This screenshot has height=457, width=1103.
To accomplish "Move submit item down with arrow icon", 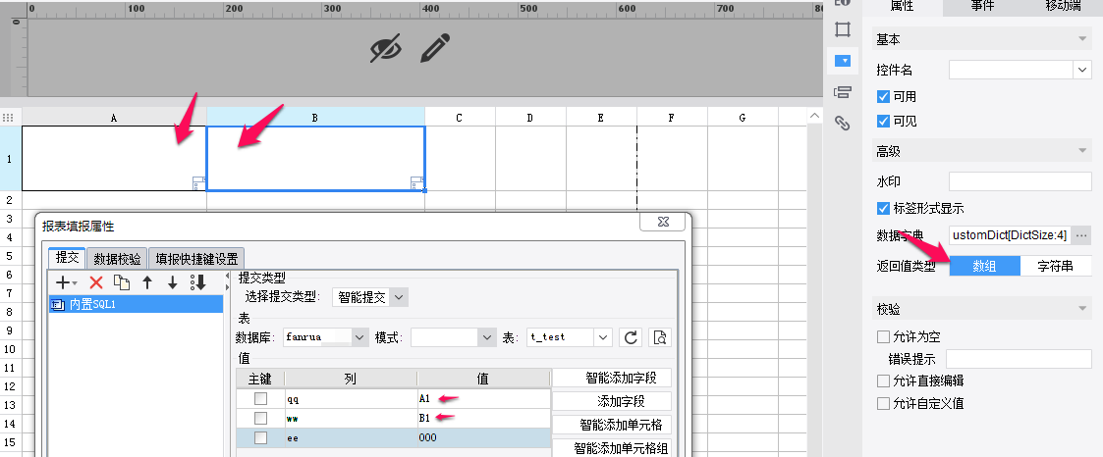I will coord(172,282).
